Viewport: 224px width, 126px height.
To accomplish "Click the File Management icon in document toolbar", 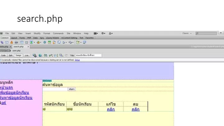I will pos(45,55).
